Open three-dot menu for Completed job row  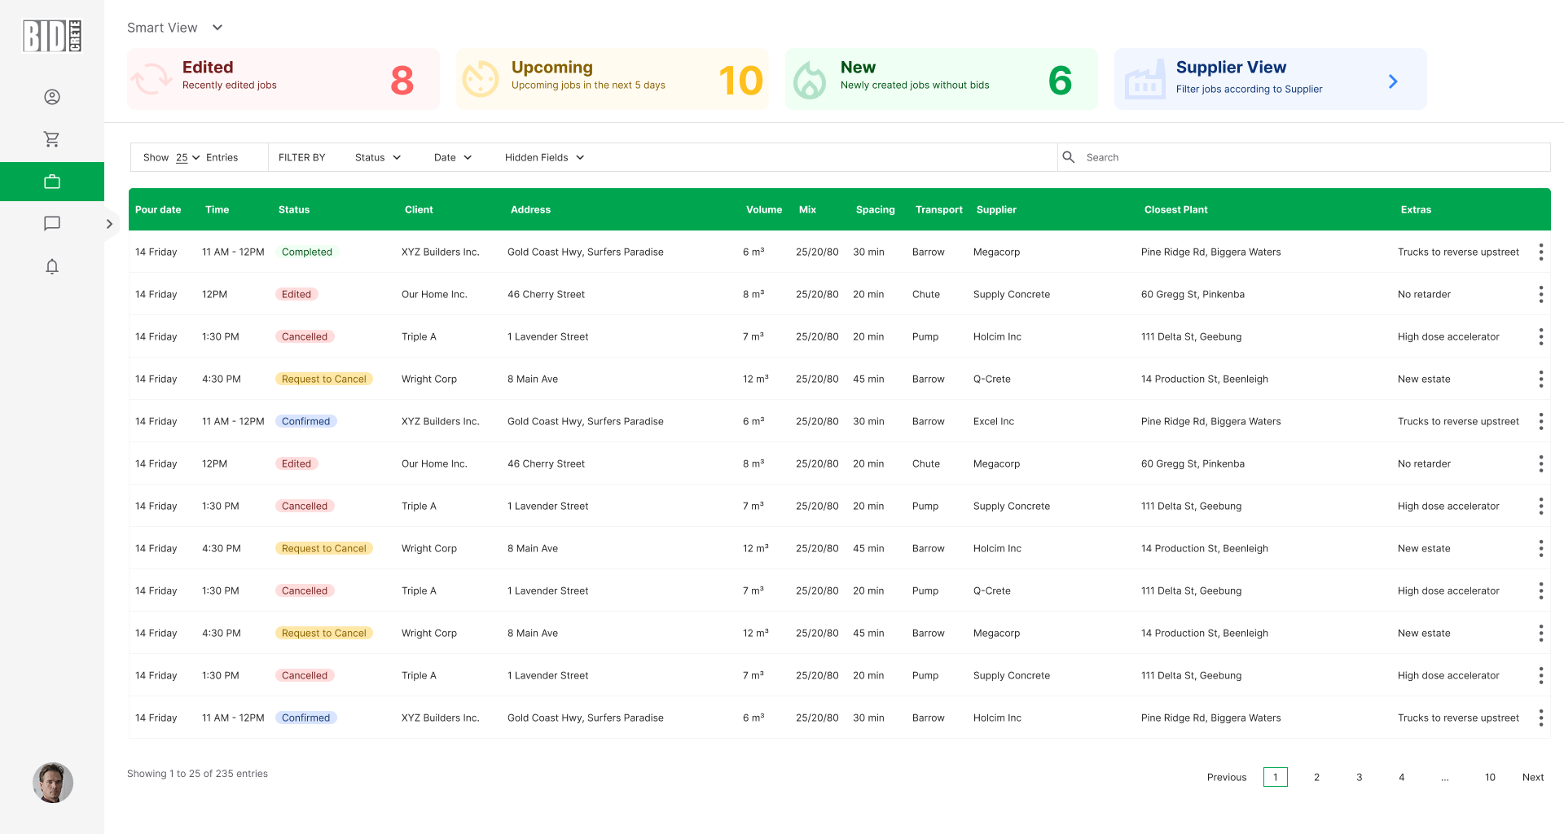1540,252
